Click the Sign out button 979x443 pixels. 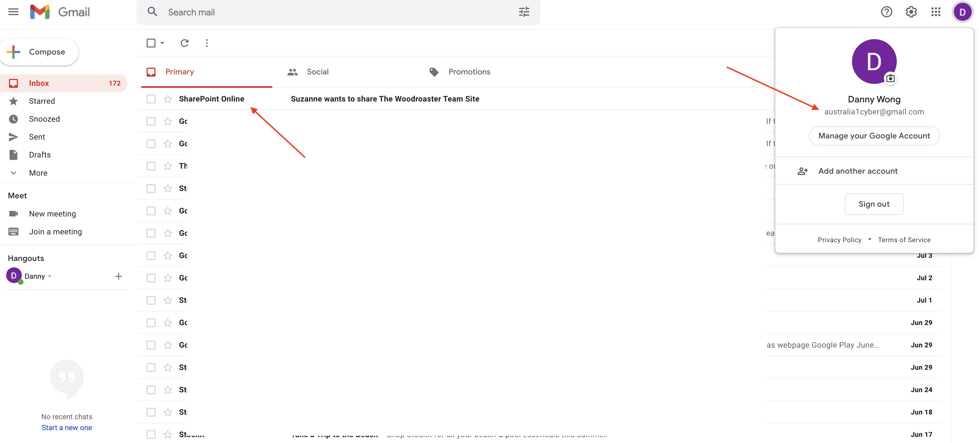click(874, 204)
